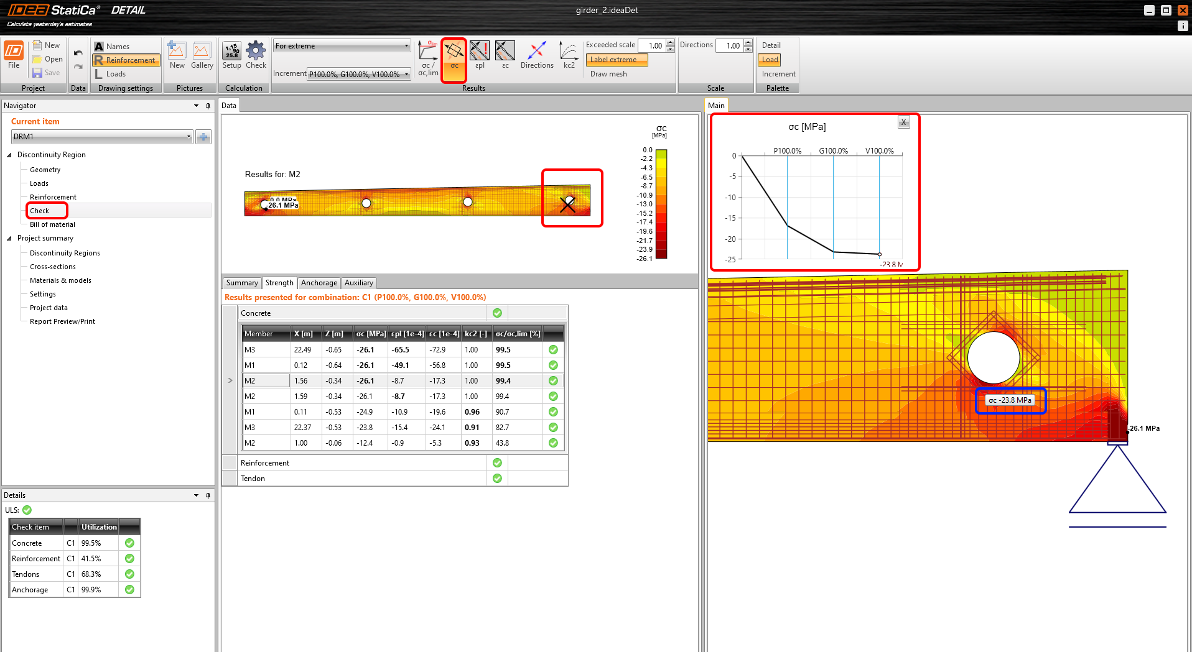This screenshot has height=652, width=1192.
Task: Click the Gallery pictures button
Action: pos(202,56)
